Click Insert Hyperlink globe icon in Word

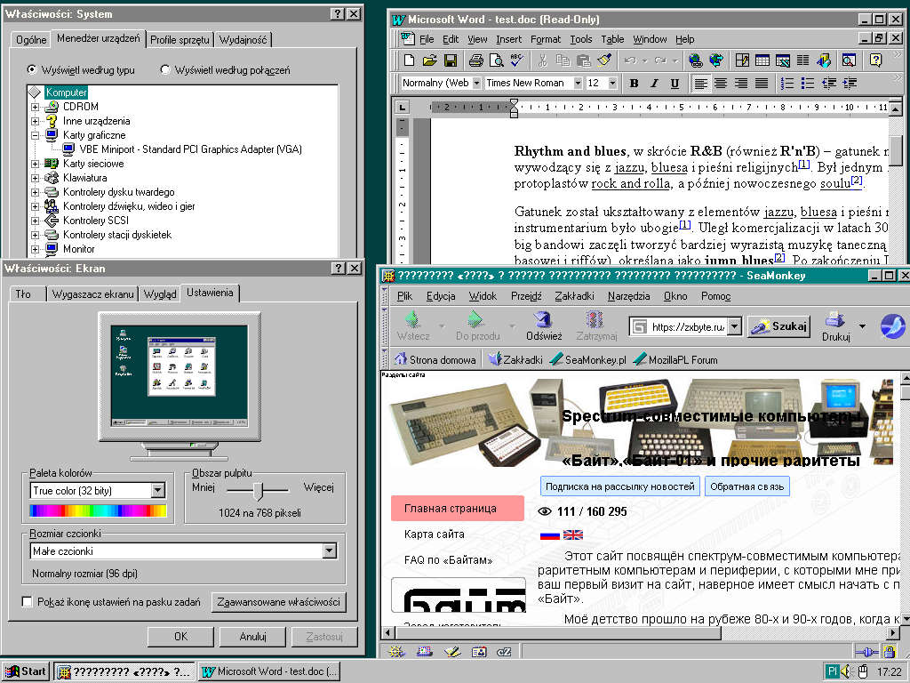(695, 60)
